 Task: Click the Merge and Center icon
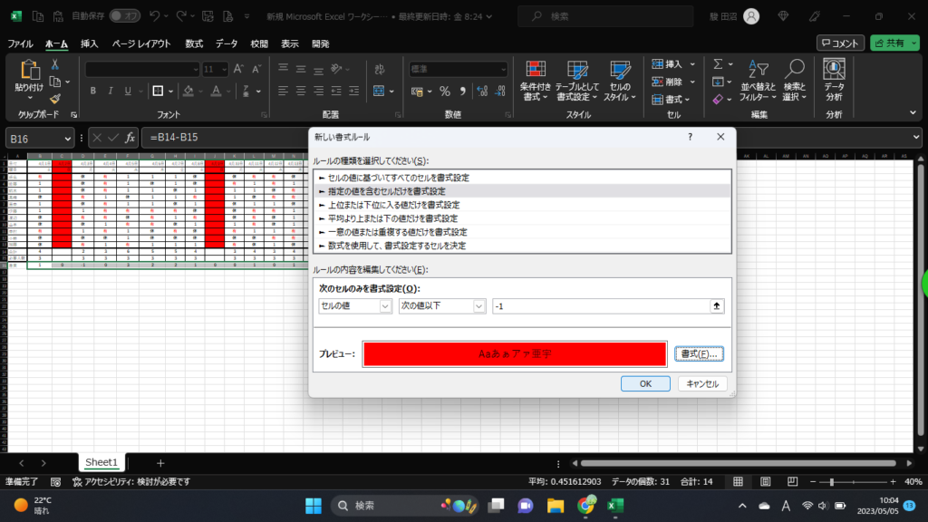380,92
